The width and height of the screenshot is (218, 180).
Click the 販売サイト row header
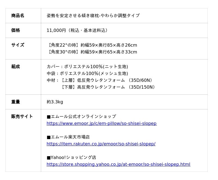tap(22, 117)
